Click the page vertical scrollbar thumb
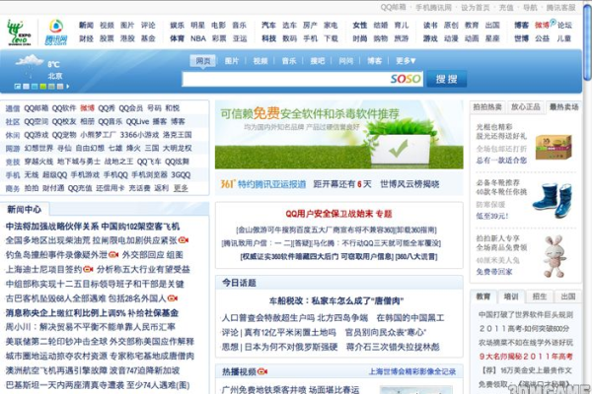This screenshot has width=592, height=394. pyautogui.click(x=587, y=42)
